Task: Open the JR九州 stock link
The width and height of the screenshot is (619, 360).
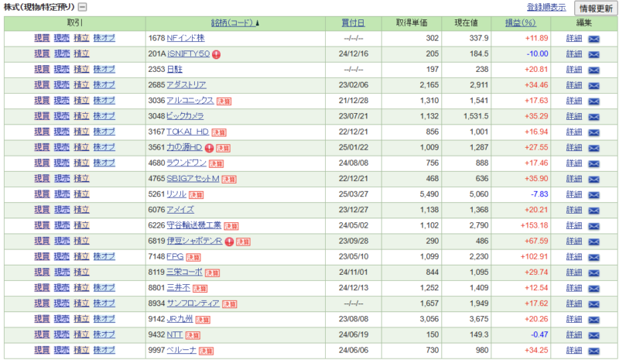Action: point(180,319)
